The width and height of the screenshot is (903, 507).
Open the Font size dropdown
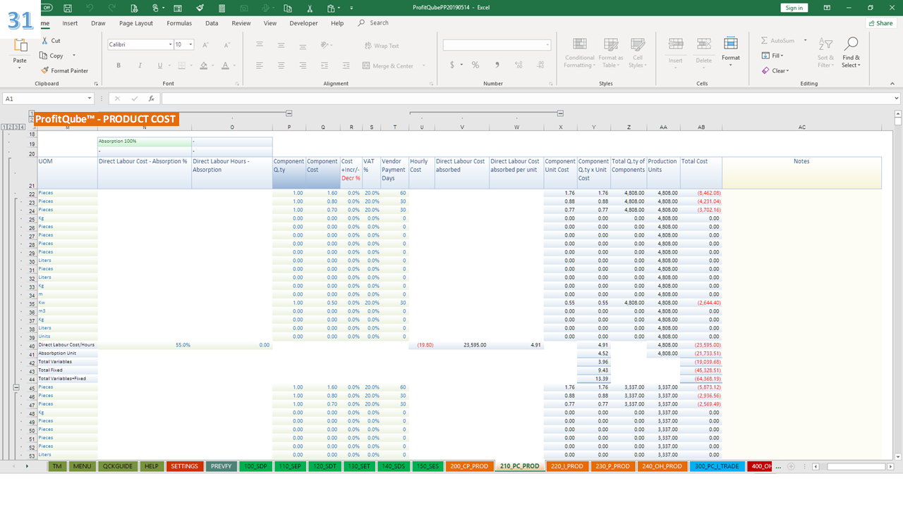point(191,44)
